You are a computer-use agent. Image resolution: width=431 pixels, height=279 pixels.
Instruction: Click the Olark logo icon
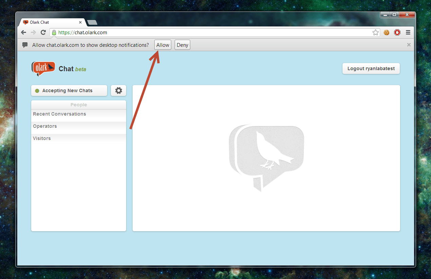pos(43,68)
